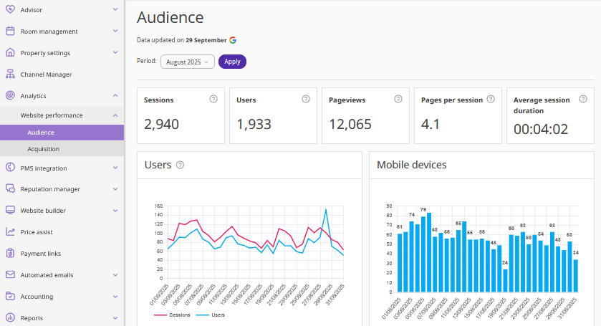Click the Channel Manager network icon
The height and width of the screenshot is (326, 601).
[10, 74]
